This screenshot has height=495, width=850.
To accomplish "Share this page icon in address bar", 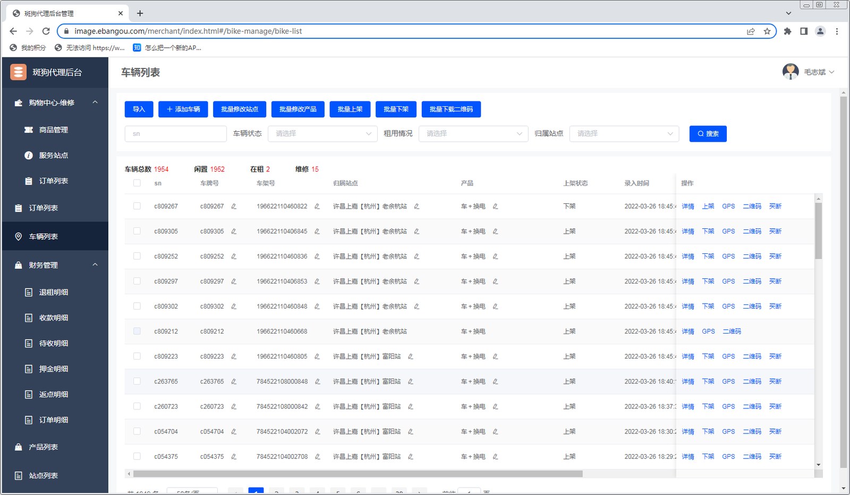I will tap(751, 31).
